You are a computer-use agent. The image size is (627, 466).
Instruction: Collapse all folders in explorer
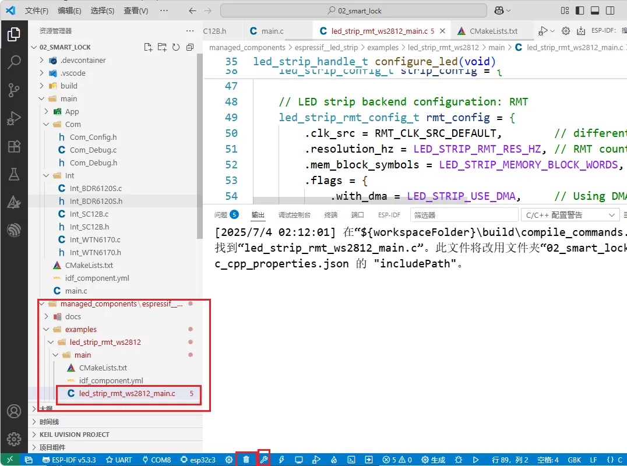(x=190, y=47)
